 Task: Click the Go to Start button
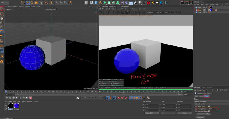pos(82,98)
